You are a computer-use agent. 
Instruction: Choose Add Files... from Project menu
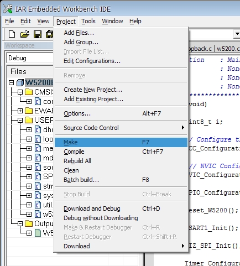121,33
